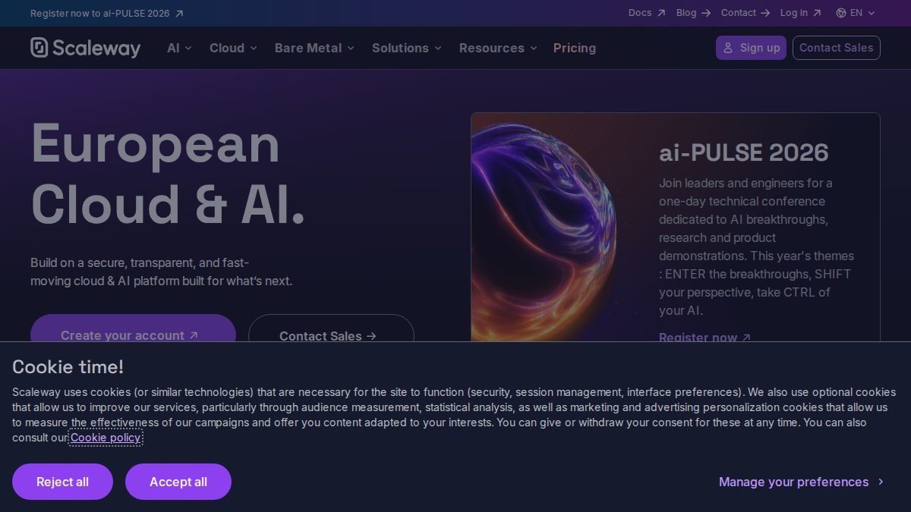Viewport: 911px width, 512px height.
Task: Click the globe language icon
Action: point(840,13)
